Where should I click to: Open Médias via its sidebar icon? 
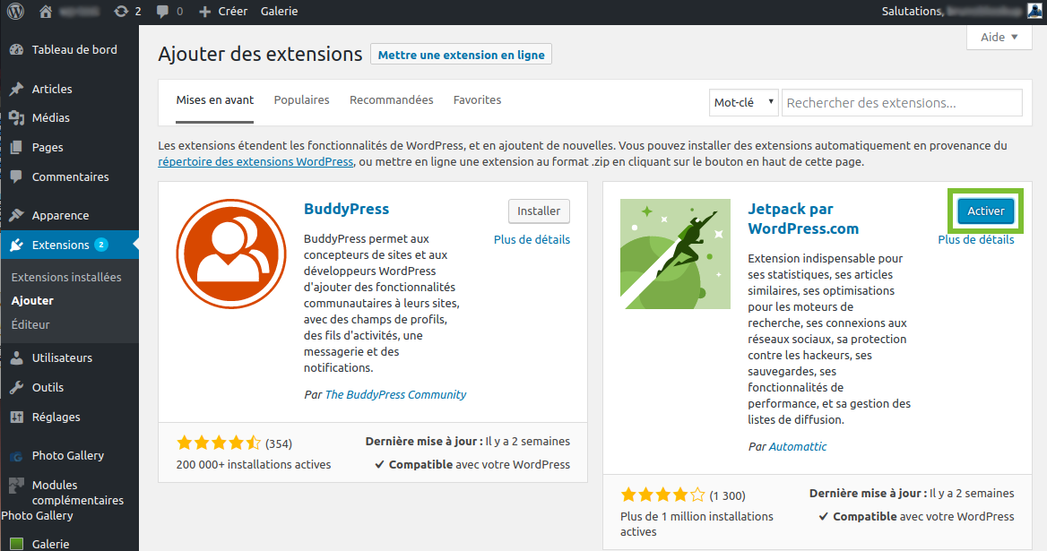[16, 118]
